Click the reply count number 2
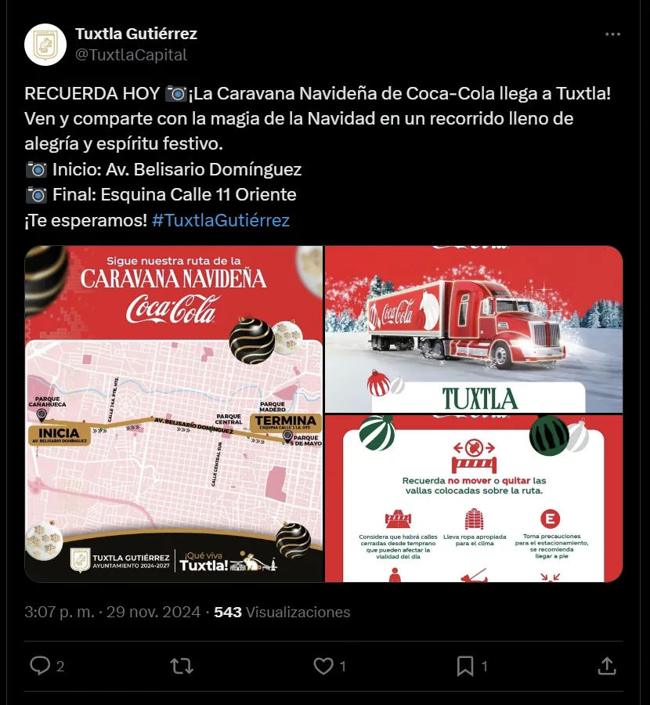Image resolution: width=650 pixels, height=705 pixels. click(60, 667)
